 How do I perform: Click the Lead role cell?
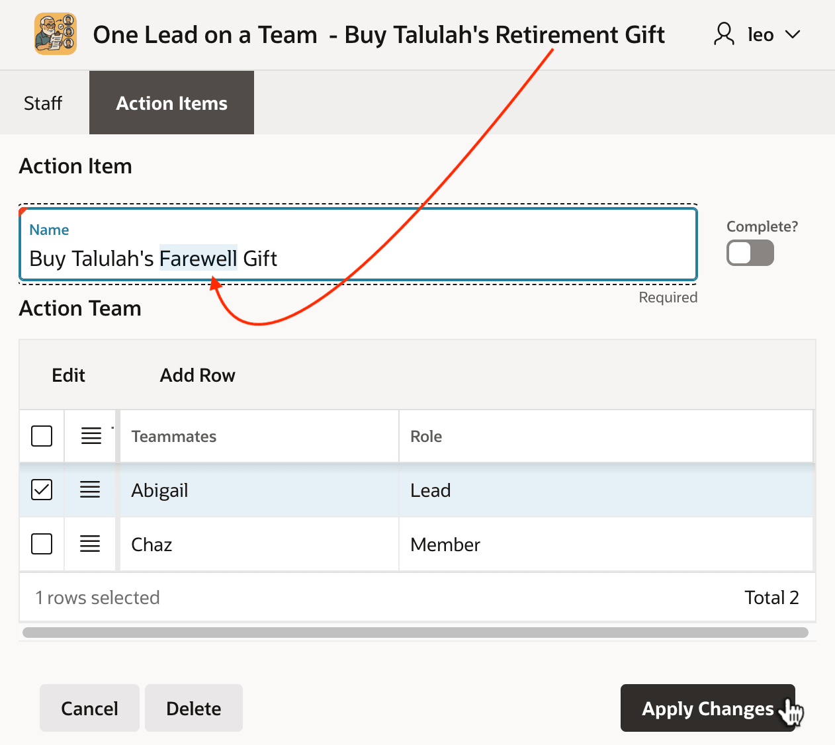pos(605,490)
